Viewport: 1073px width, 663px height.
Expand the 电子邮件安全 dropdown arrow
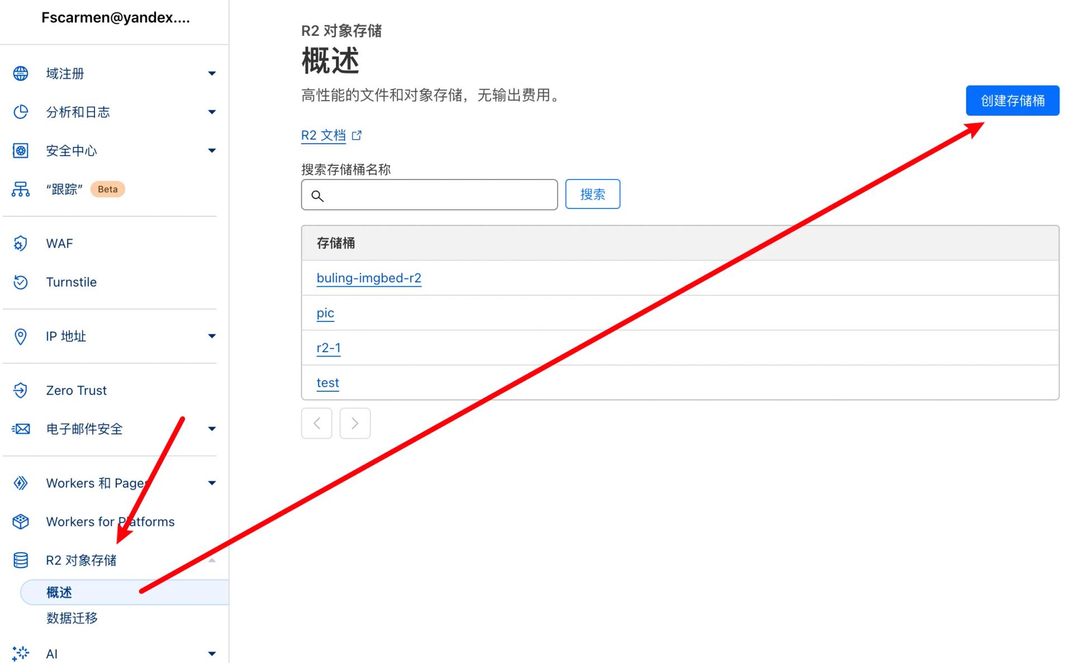pos(212,429)
